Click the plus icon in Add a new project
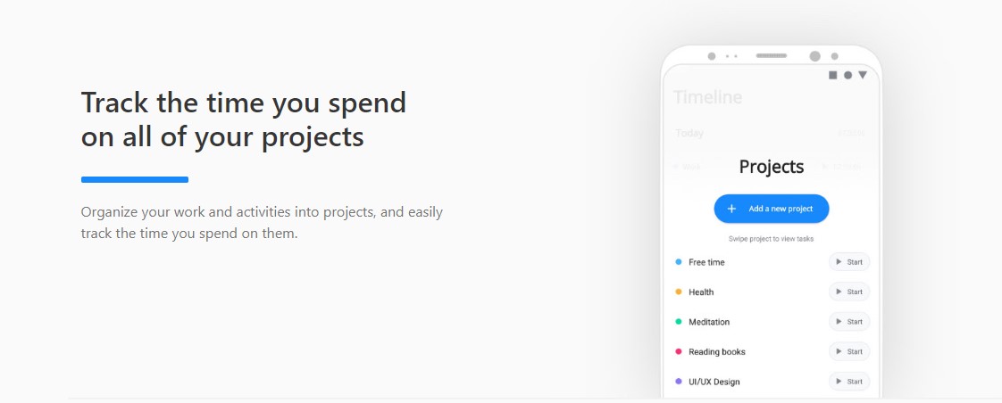The height and width of the screenshot is (403, 1002). point(731,209)
